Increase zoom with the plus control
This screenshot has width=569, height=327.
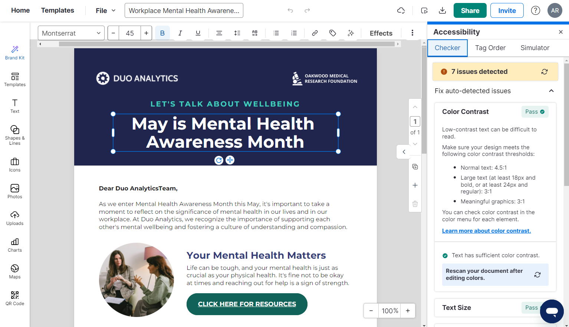(408, 311)
